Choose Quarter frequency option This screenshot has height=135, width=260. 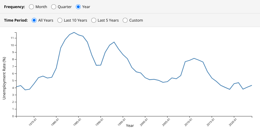[x=54, y=7]
